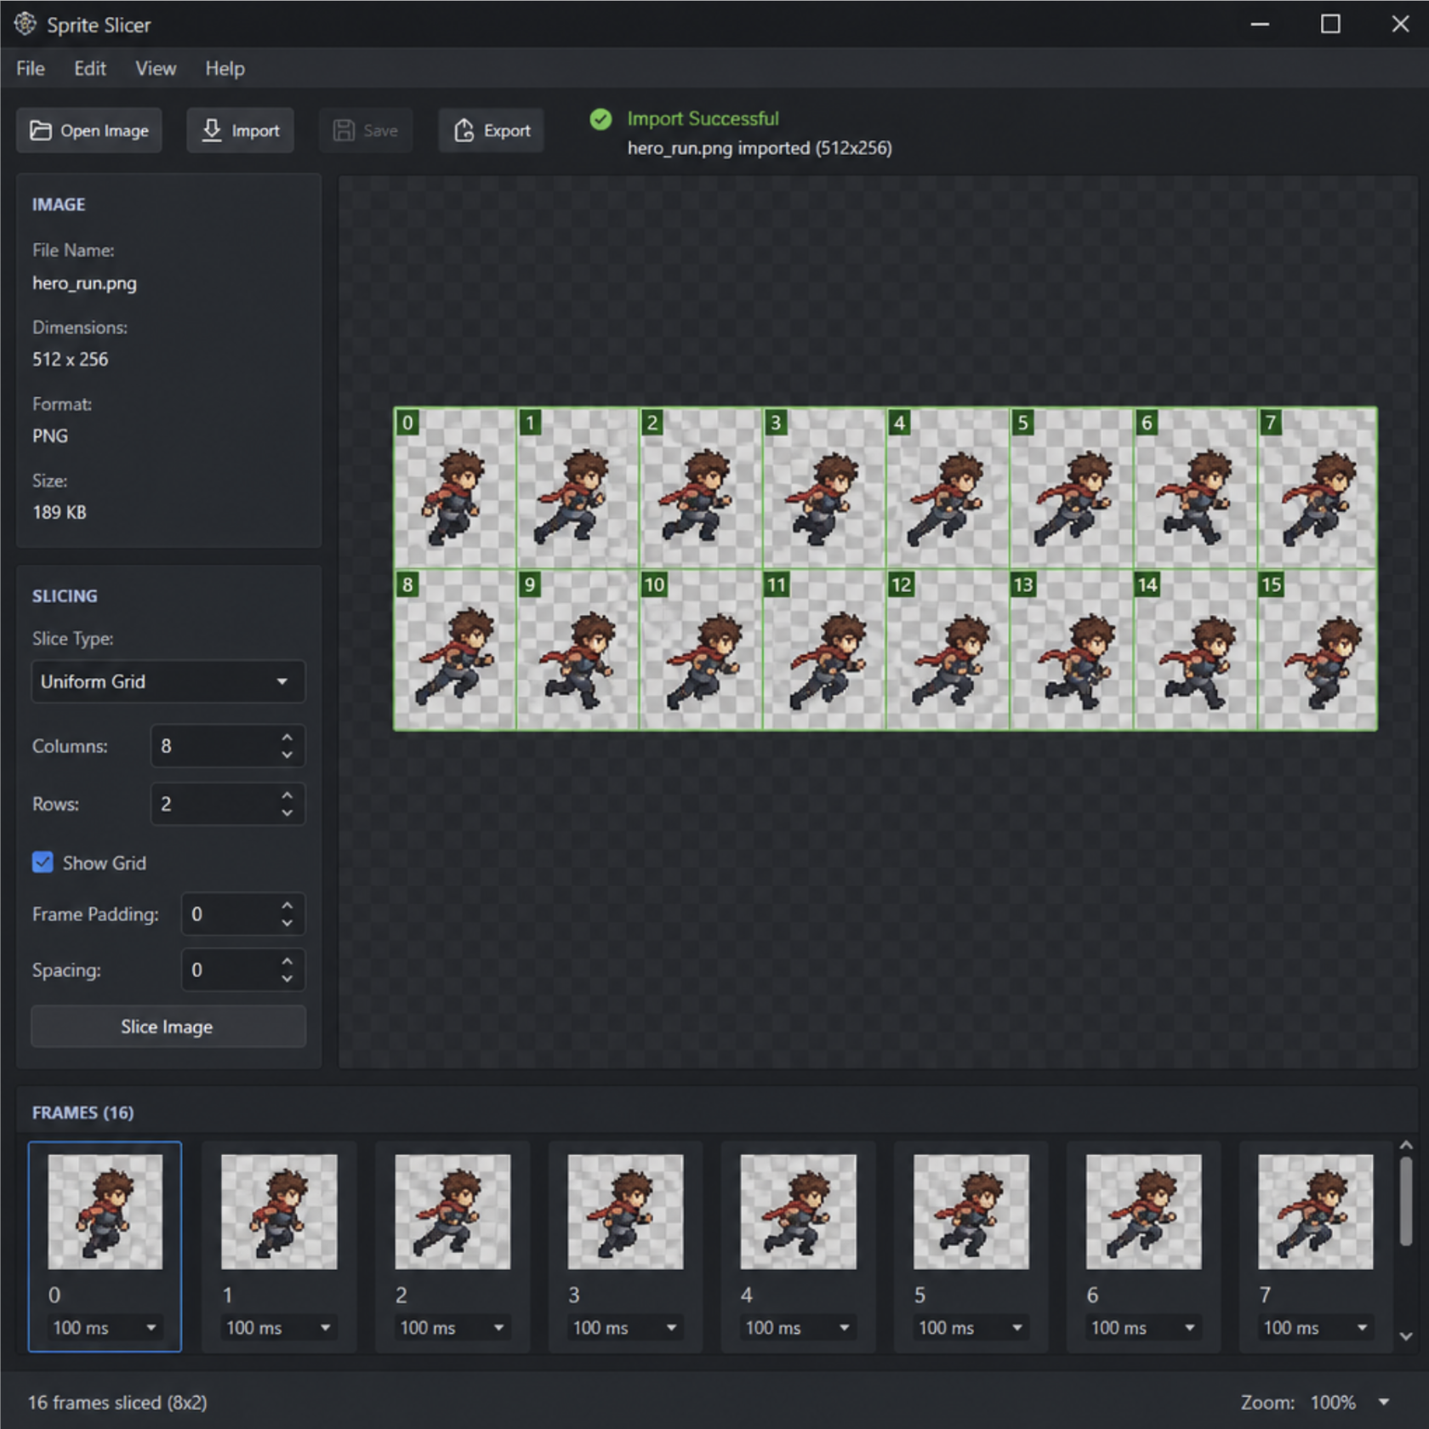
Task: Click the Open Image folder icon
Action: tap(41, 130)
